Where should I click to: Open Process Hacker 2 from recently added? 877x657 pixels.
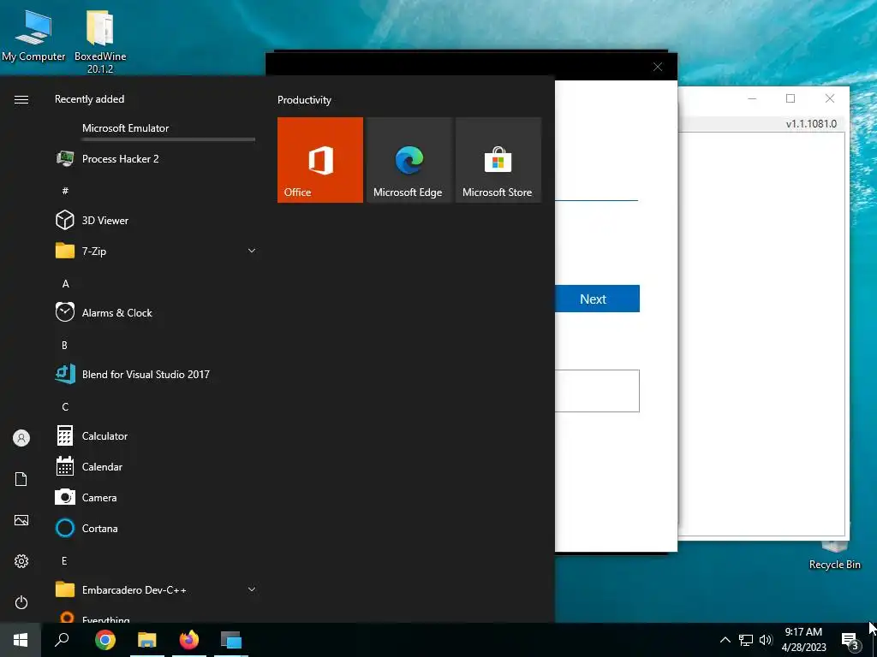(x=156, y=159)
